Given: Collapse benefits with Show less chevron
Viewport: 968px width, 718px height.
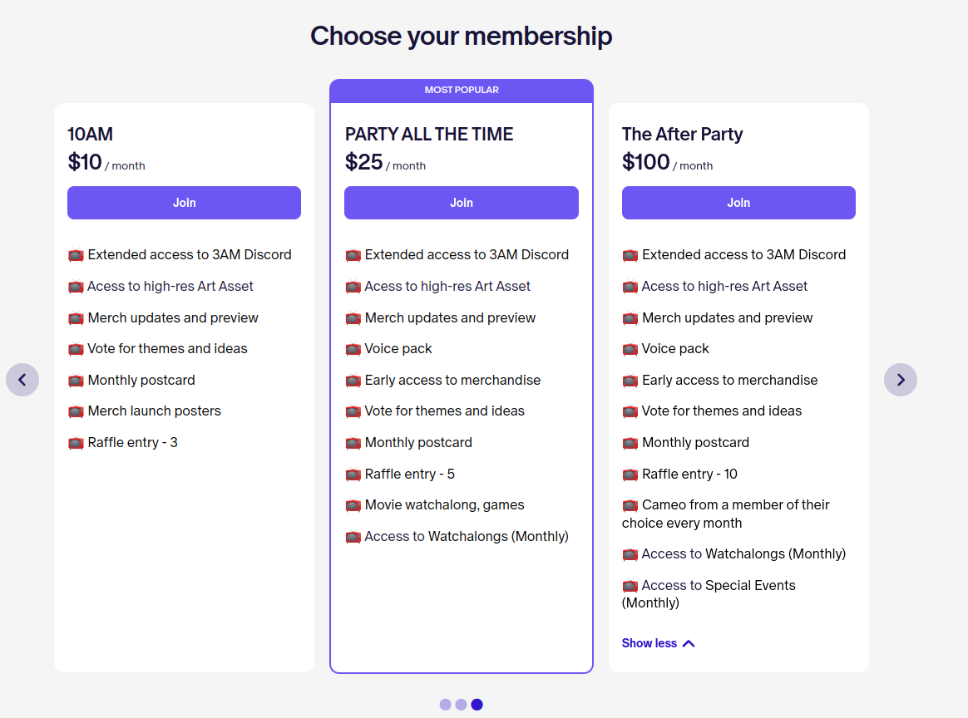Looking at the screenshot, I should tap(688, 643).
